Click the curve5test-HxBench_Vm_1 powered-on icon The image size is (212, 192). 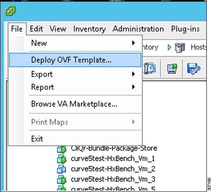[62, 159]
